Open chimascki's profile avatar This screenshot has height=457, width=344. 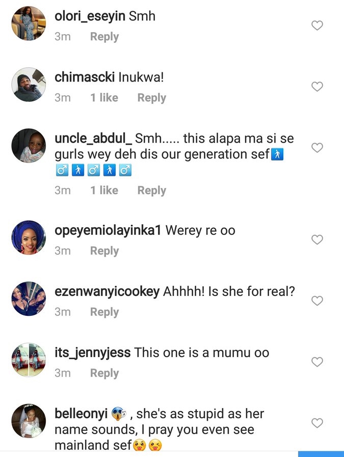pyautogui.click(x=29, y=85)
